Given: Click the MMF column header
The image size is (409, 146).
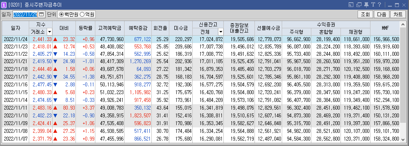Looking at the screenshot, I should [385, 28].
